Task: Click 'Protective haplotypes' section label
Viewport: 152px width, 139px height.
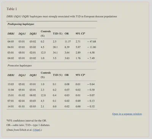Action: (x=20, y=66)
